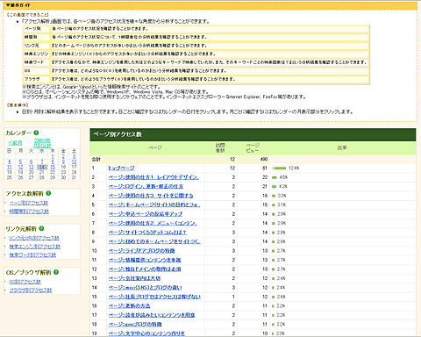This screenshot has width=421, height=337.
Task: Open row 6 link 申込ページの反応率アップ
Action: [x=146, y=214]
